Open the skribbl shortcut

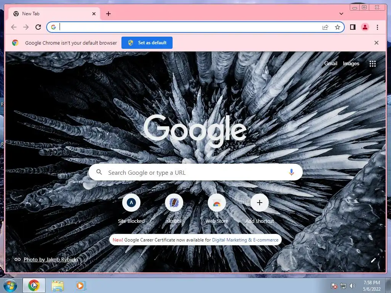pos(174,209)
